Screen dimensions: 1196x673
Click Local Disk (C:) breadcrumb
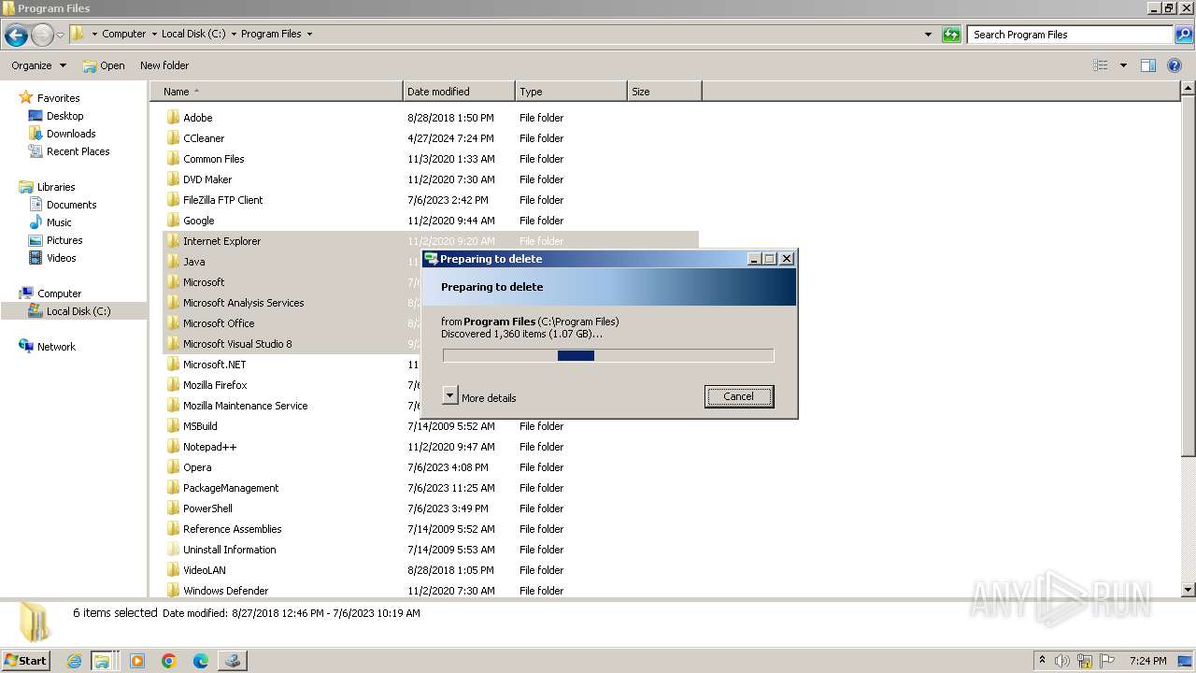(193, 34)
